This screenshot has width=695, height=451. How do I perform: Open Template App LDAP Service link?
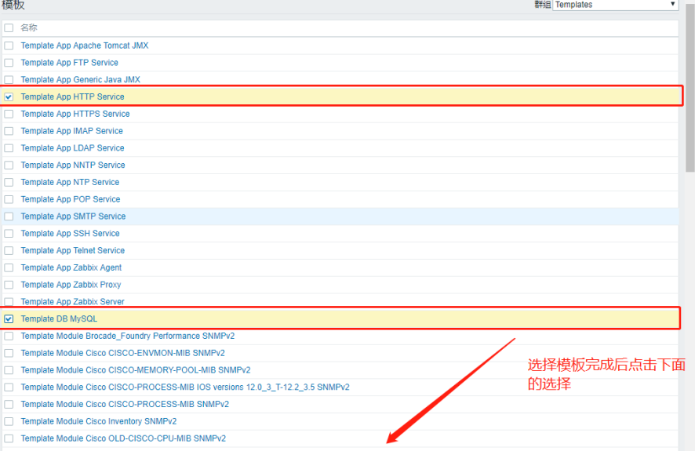73,148
